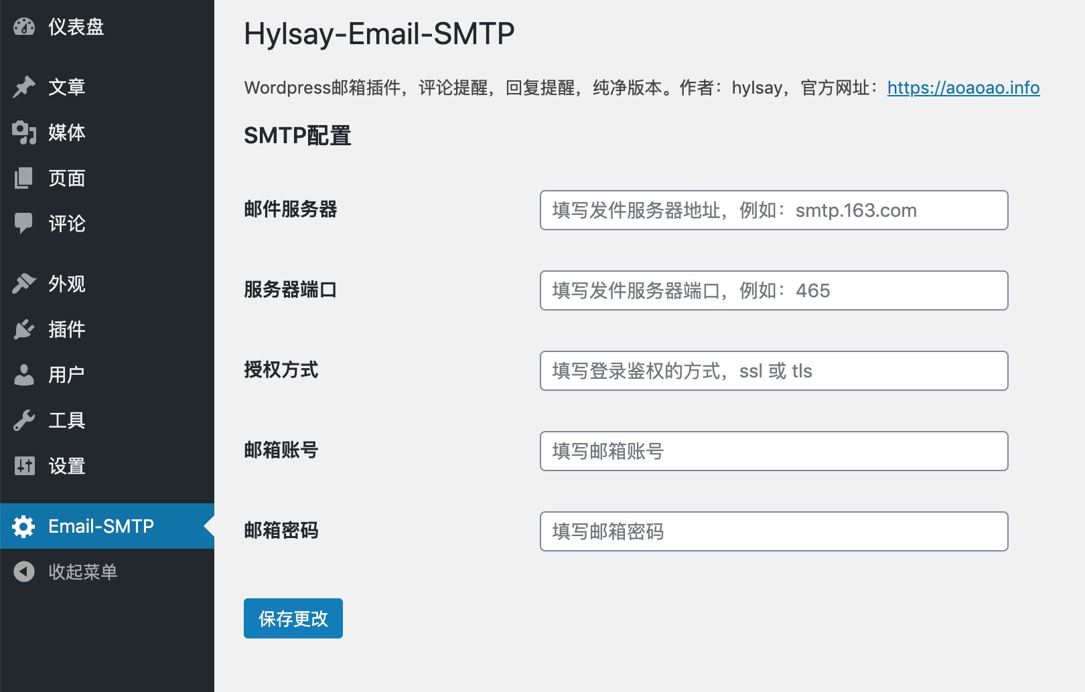This screenshot has width=1085, height=692.
Task: Click the Users person icon
Action: pyautogui.click(x=24, y=375)
